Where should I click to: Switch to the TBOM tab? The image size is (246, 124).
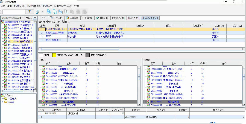(x=150, y=18)
